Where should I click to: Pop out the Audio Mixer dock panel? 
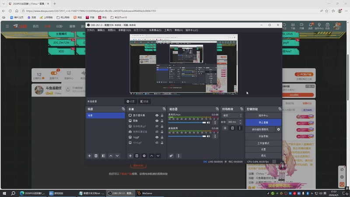[x=217, y=109]
